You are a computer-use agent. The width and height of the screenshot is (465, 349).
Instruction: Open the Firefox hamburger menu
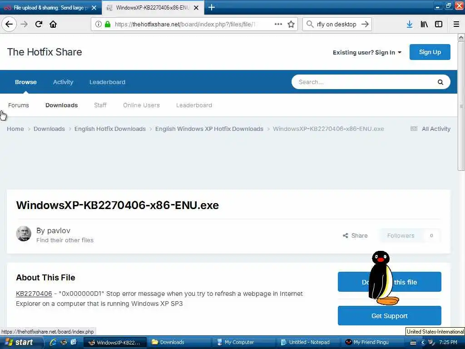tap(456, 24)
